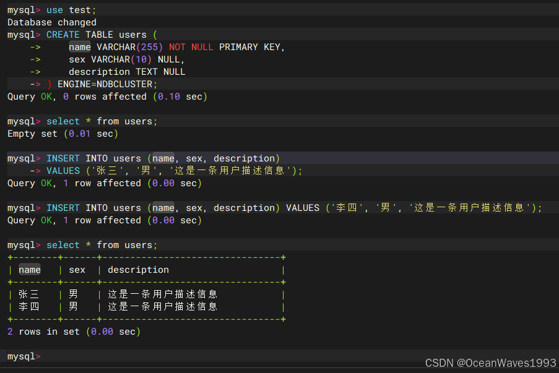Click the 'sex' column header in result table
Image resolution: width=559 pixels, height=373 pixels.
tap(77, 270)
